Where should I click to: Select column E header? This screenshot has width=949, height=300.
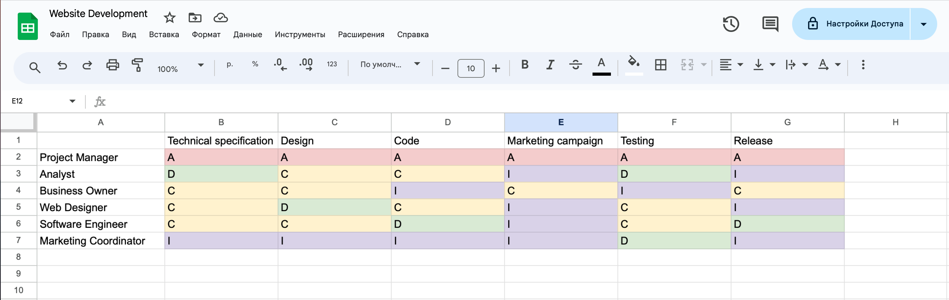(561, 122)
